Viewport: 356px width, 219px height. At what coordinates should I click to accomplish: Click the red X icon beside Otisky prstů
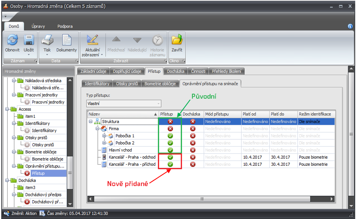[27, 145]
